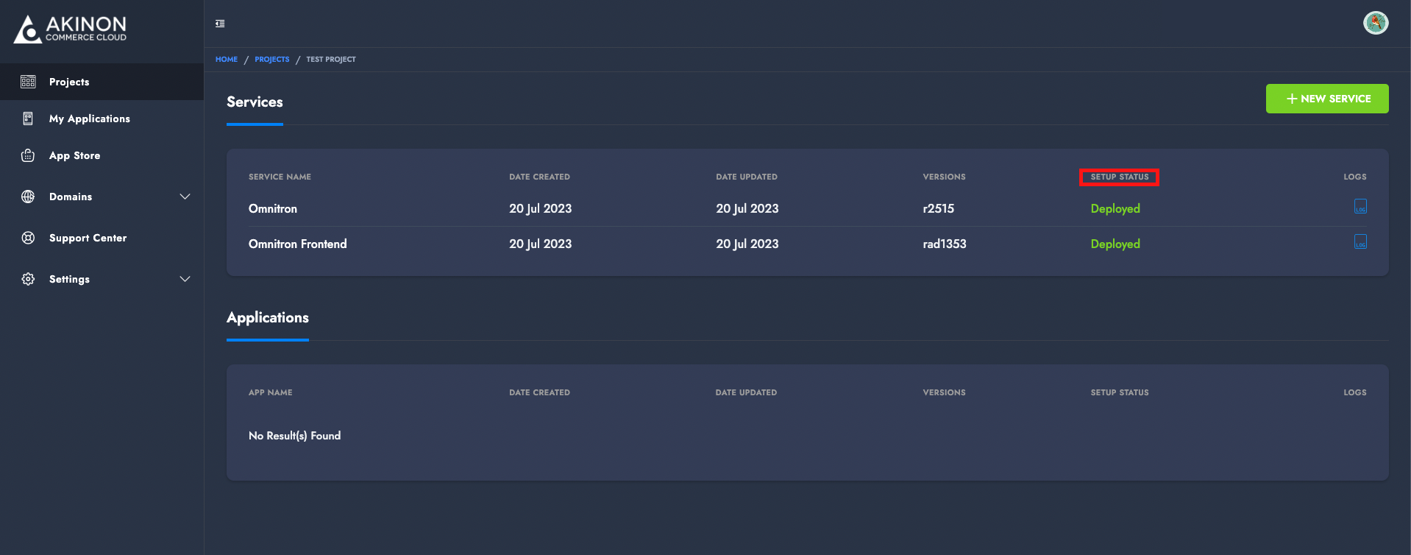Click the Akinon Commerce Cloud logo

(x=71, y=29)
